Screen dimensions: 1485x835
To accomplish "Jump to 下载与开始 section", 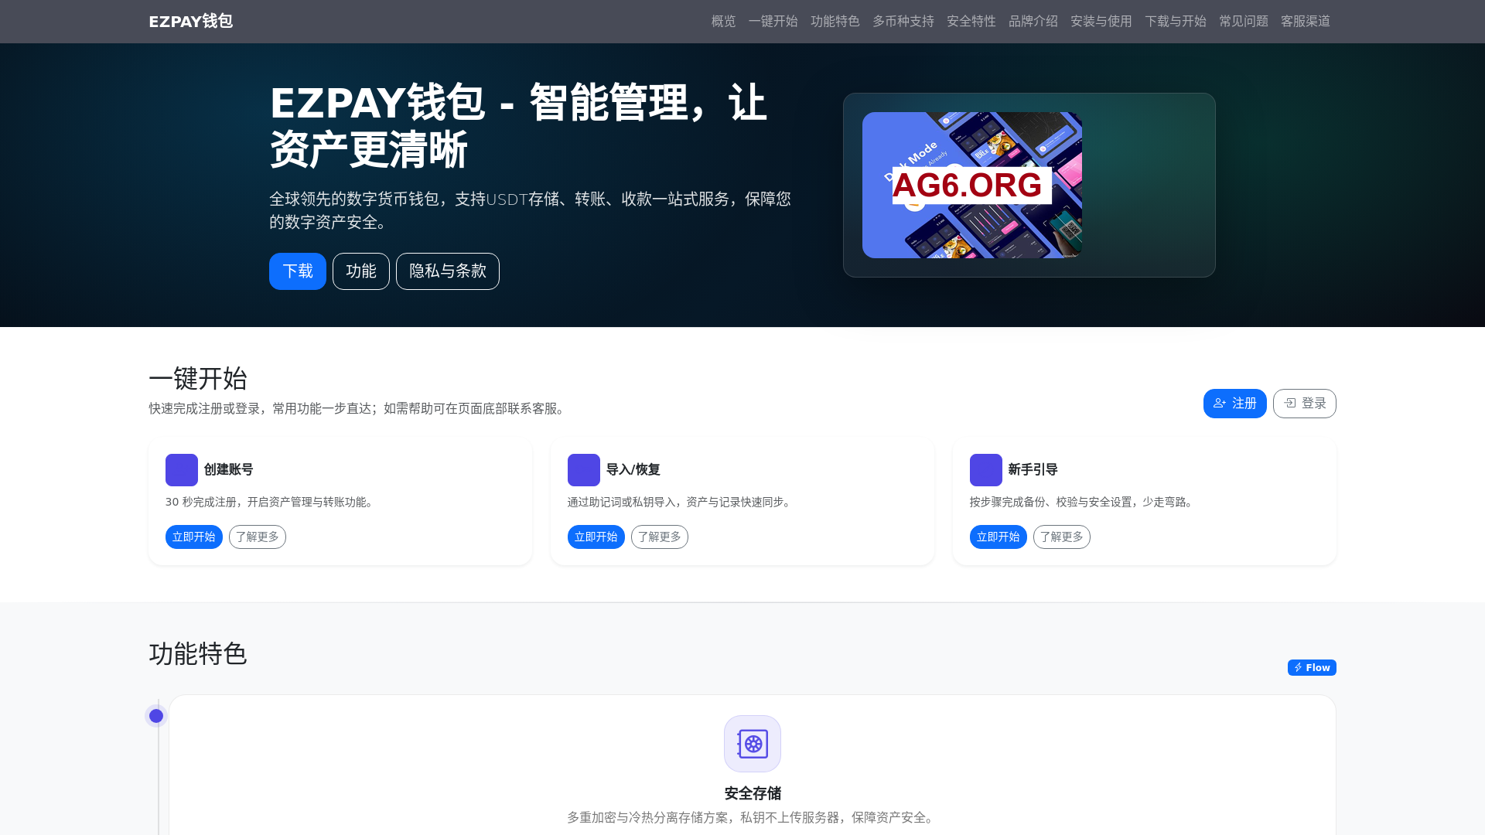I will 1175,22.
